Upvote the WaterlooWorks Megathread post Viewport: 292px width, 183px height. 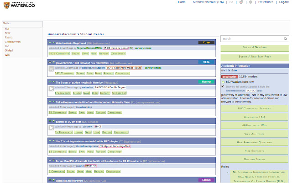tap(50, 43)
